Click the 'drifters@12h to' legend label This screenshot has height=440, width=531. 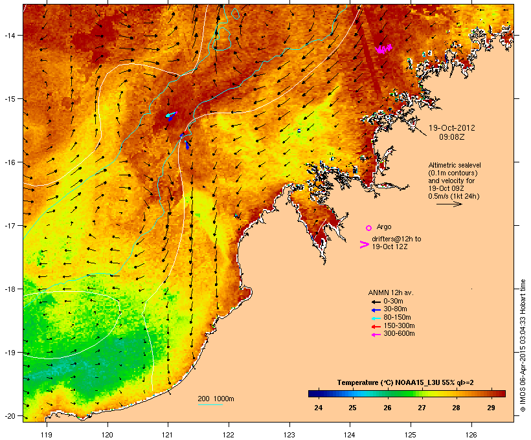(396, 239)
